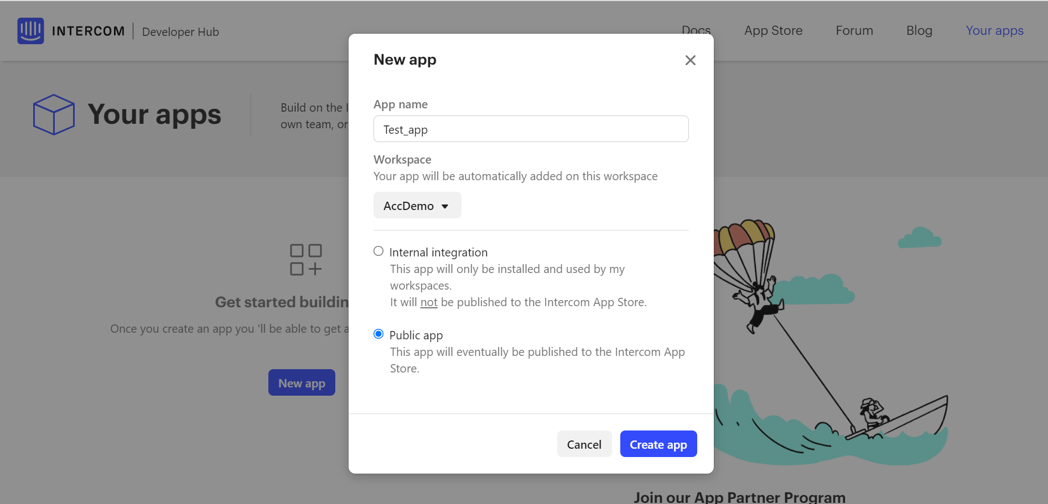Open the Forum menu item
This screenshot has width=1048, height=504.
(854, 30)
